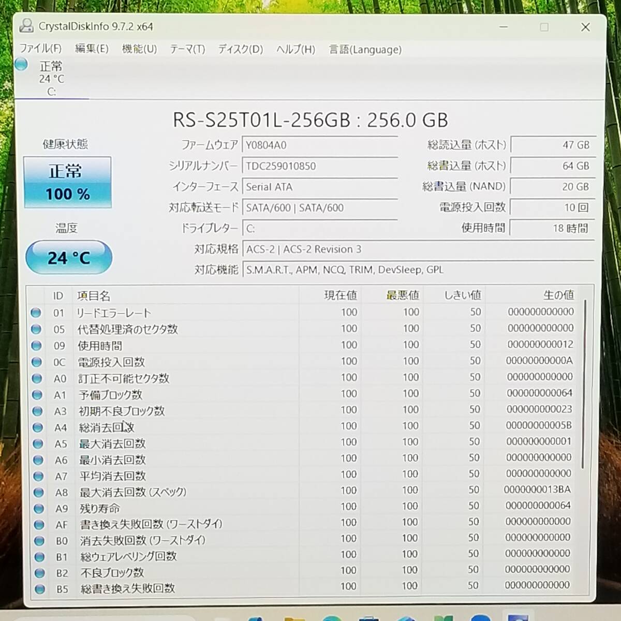This screenshot has height=621, width=621.
Task: Click status circle icon for 平均消去回数 row
Action: coord(38,476)
